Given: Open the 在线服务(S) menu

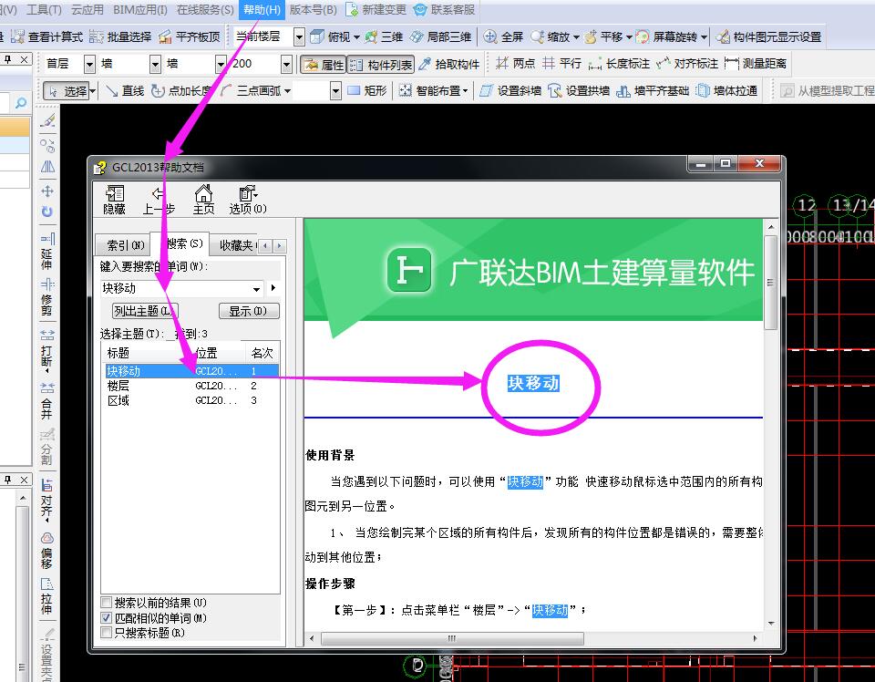Looking at the screenshot, I should (205, 9).
